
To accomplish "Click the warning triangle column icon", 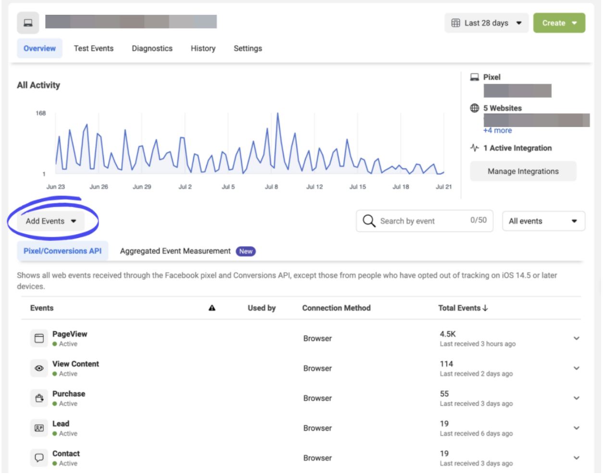I will click(212, 308).
